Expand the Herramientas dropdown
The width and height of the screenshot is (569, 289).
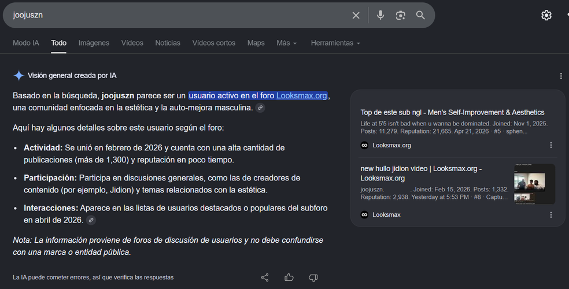[335, 43]
